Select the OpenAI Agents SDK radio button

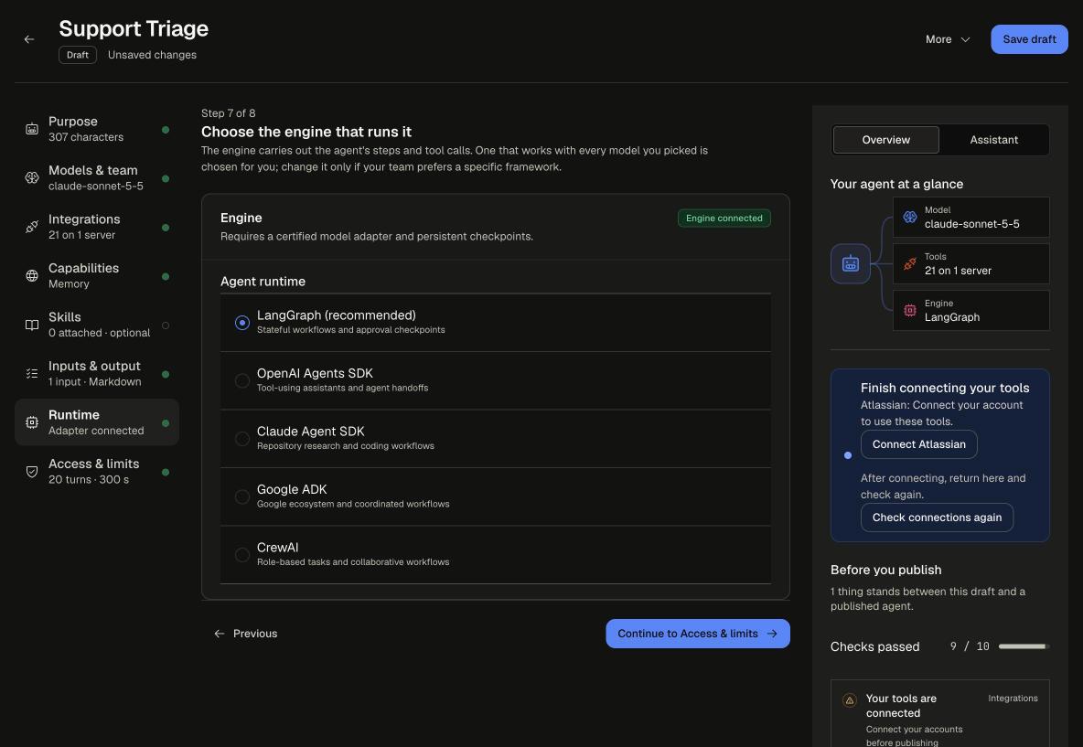coord(241,380)
